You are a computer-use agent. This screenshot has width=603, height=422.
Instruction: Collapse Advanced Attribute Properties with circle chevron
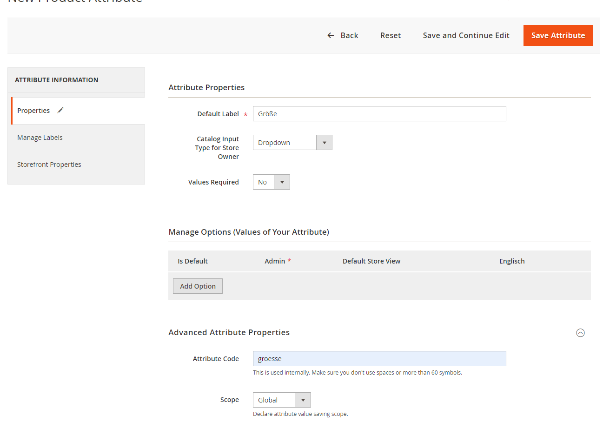[580, 333]
